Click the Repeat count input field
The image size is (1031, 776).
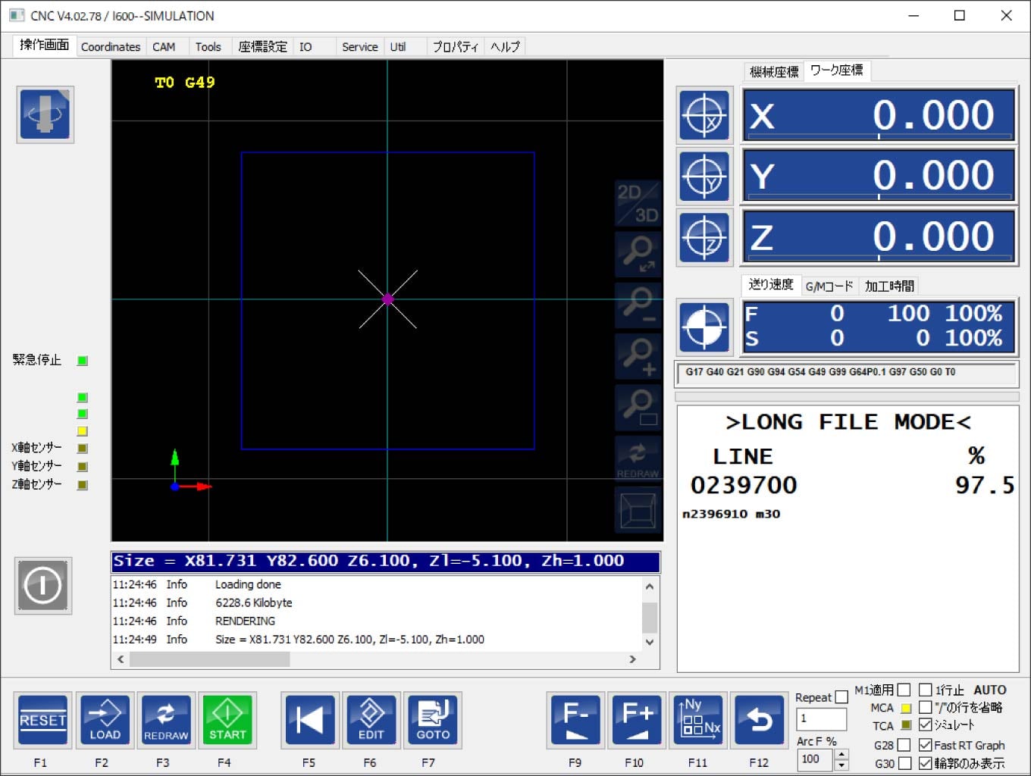820,718
